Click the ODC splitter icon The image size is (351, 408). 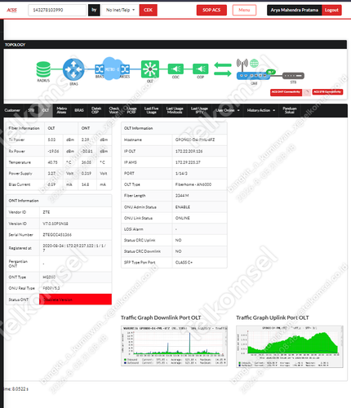175,69
